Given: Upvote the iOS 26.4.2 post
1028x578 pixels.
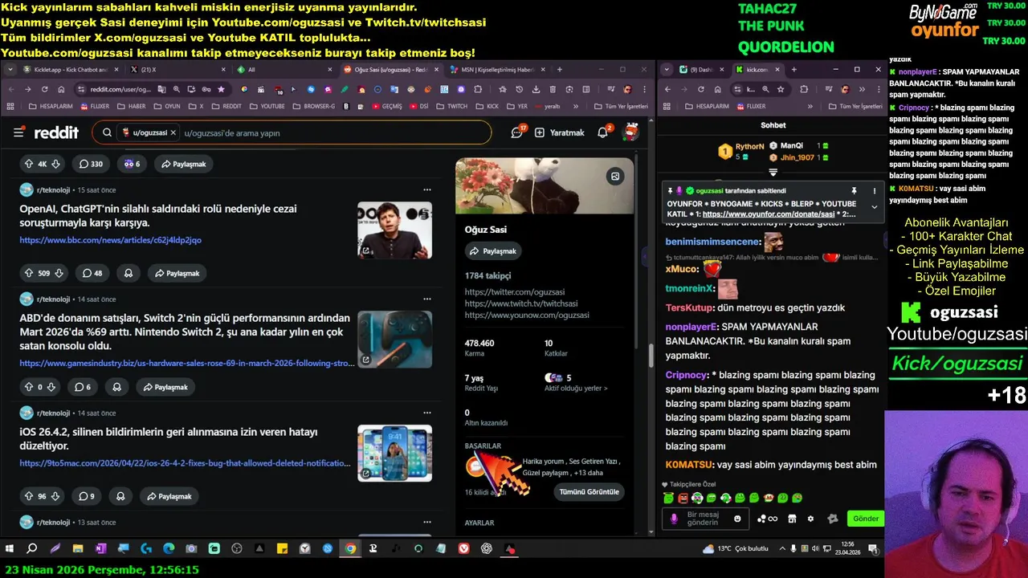Looking at the screenshot, I should (x=29, y=496).
